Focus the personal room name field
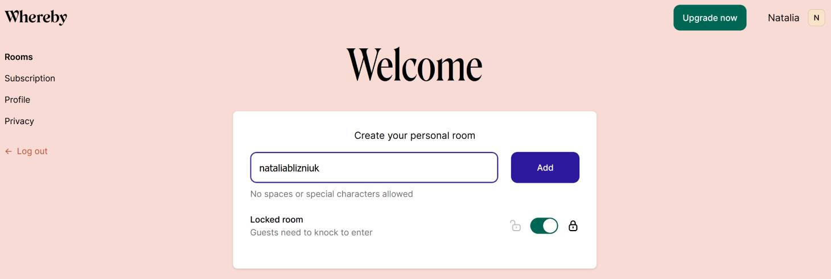Screen dimensions: 831x279 [374, 167]
